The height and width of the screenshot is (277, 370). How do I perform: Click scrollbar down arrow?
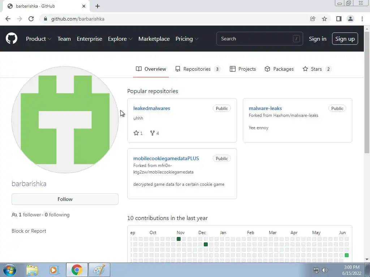pos(367,259)
